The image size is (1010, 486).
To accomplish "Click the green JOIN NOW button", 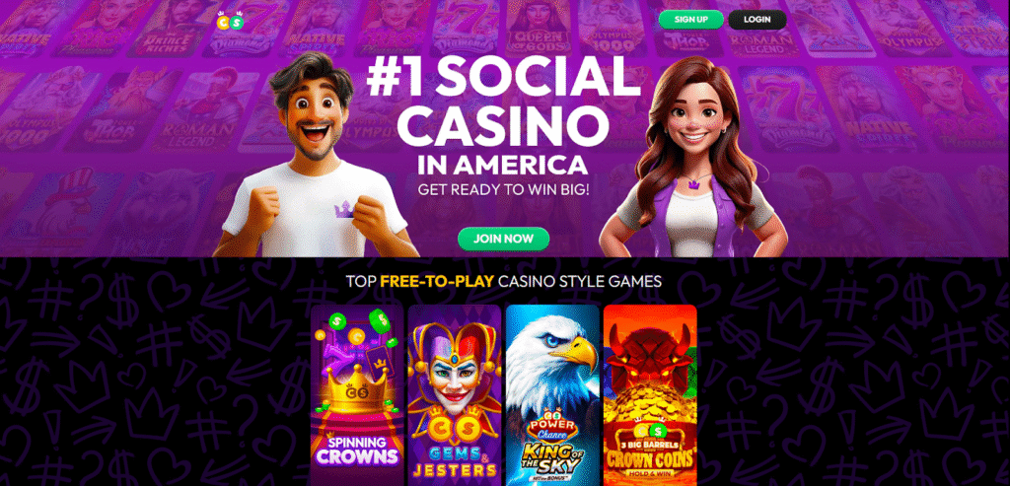I will [x=504, y=239].
